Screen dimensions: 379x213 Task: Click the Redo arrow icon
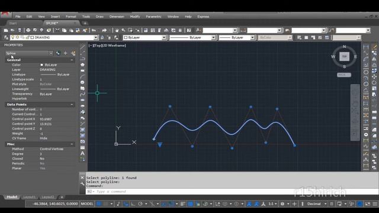pos(104,30)
